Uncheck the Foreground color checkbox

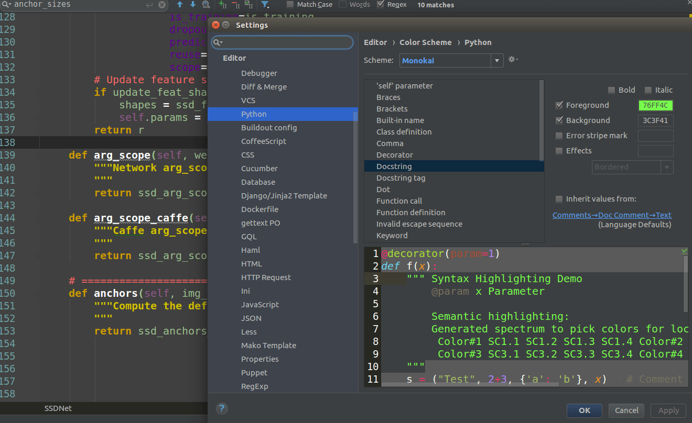559,105
